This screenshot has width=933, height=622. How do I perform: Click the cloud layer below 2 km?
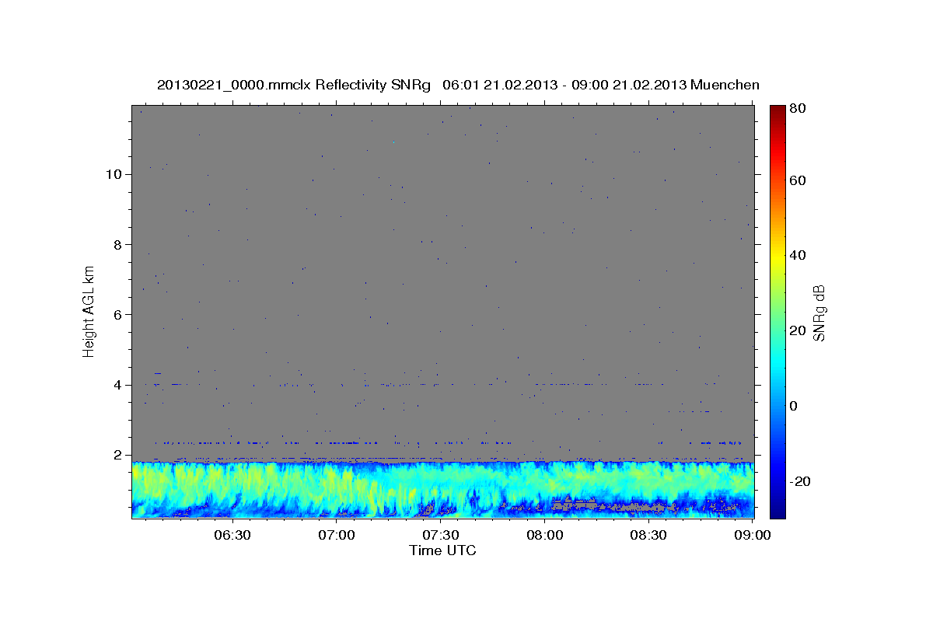[442, 490]
